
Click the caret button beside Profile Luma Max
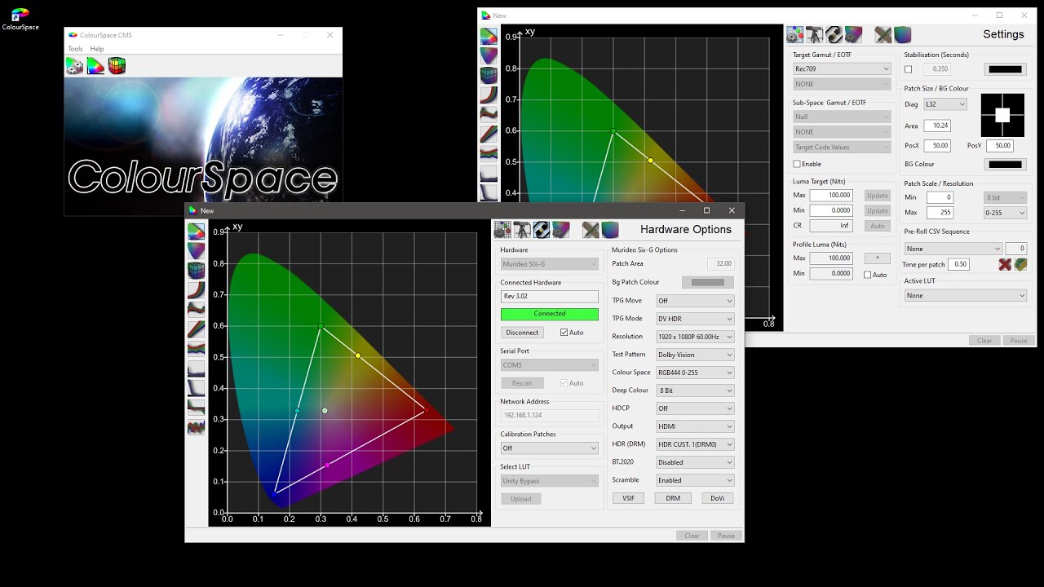click(x=878, y=258)
